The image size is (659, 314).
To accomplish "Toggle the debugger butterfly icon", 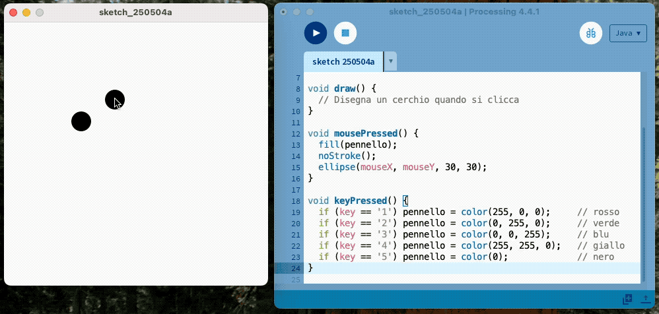I will pyautogui.click(x=591, y=33).
